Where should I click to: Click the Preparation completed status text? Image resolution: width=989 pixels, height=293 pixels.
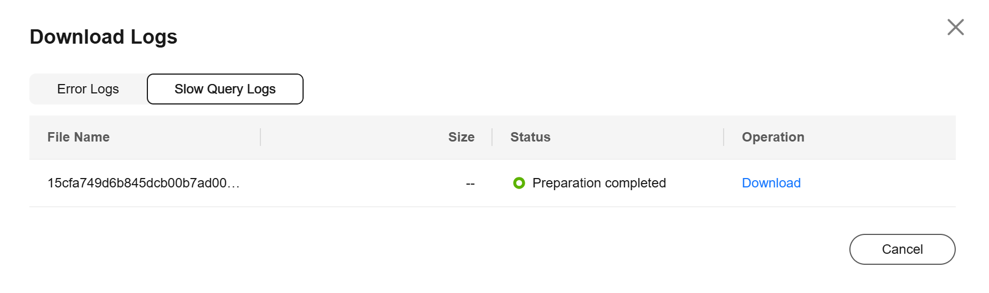[x=599, y=183]
